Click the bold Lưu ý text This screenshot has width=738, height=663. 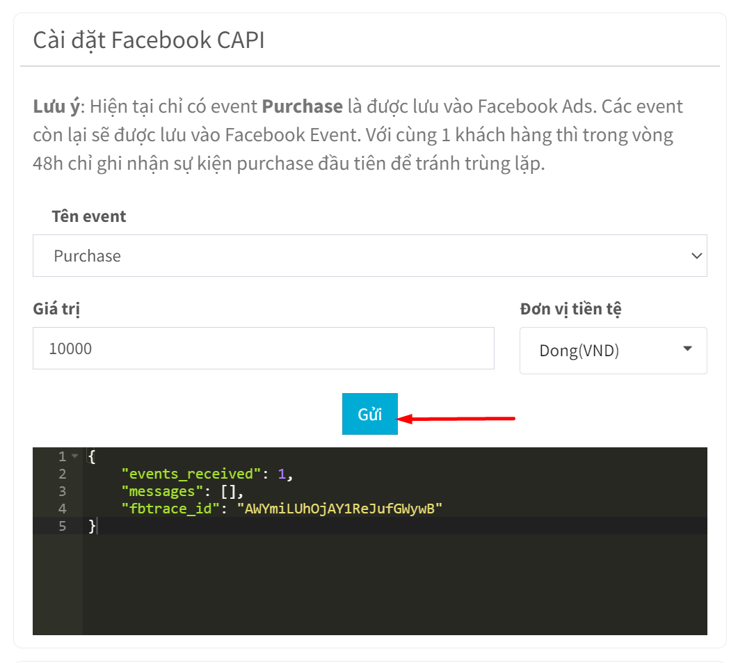click(56, 106)
